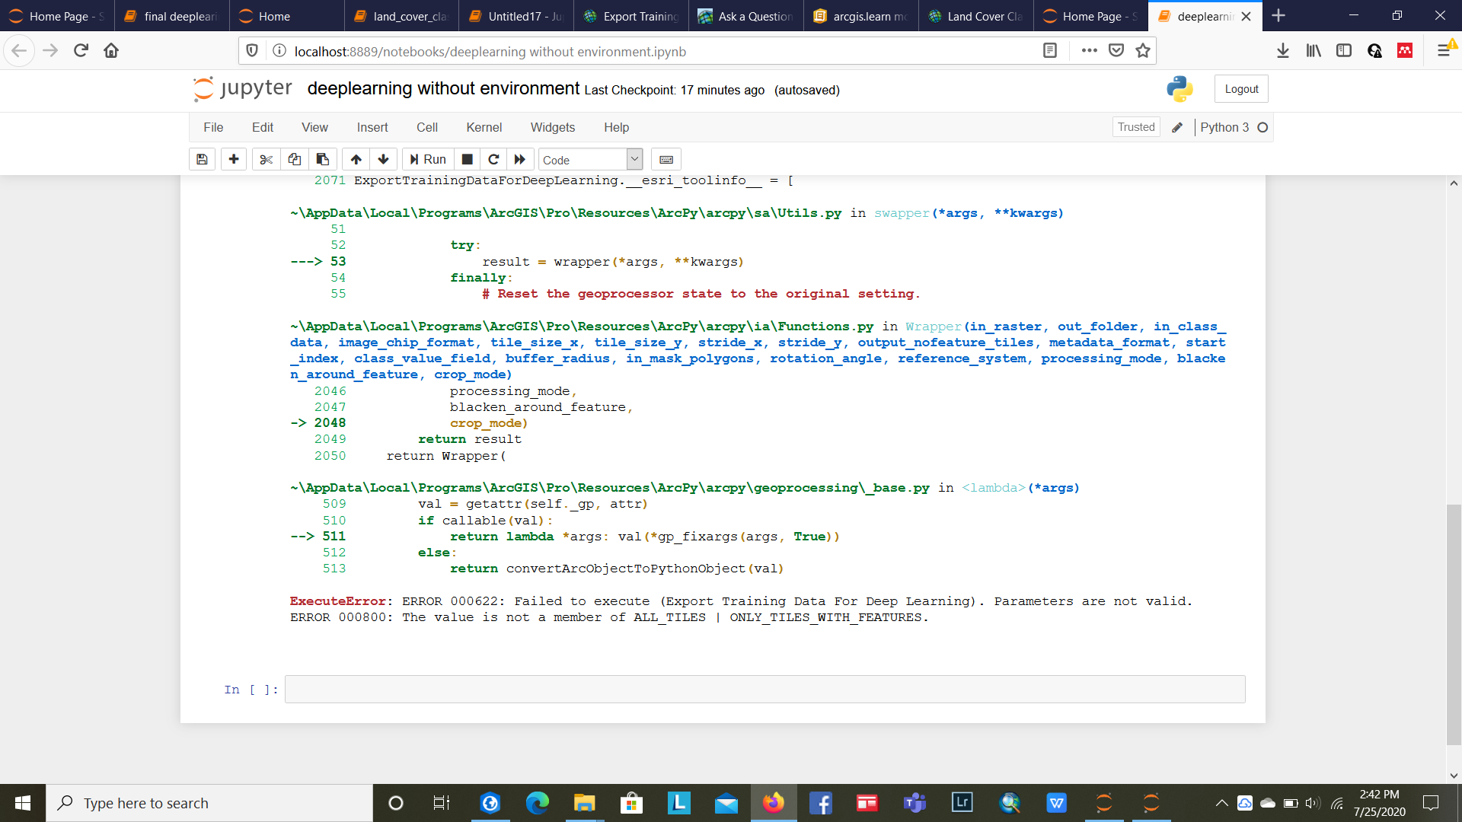Click the Jupyter logo
The height and width of the screenshot is (822, 1462).
click(243, 89)
